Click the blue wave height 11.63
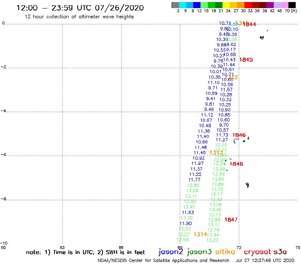Image resolution: width=301 pixels, height=264 pixels. coord(188,212)
